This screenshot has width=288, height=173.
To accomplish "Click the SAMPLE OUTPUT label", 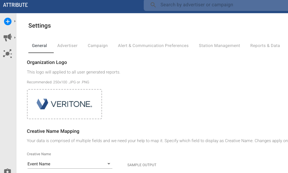I will point(142,165).
